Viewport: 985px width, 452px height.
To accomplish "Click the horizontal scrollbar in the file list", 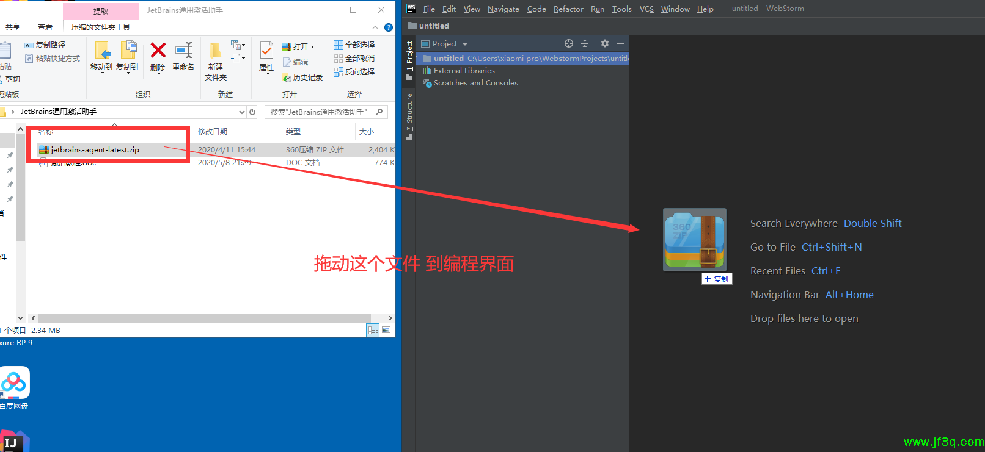I will tap(202, 318).
